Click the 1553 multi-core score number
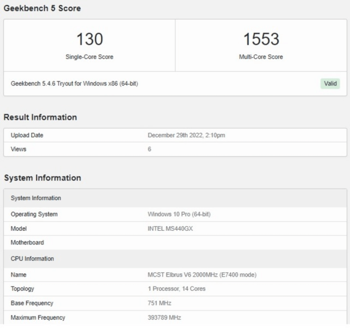 tap(261, 39)
